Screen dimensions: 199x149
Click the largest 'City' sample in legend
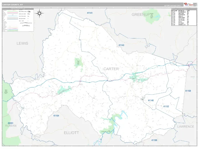click(x=29, y=11)
